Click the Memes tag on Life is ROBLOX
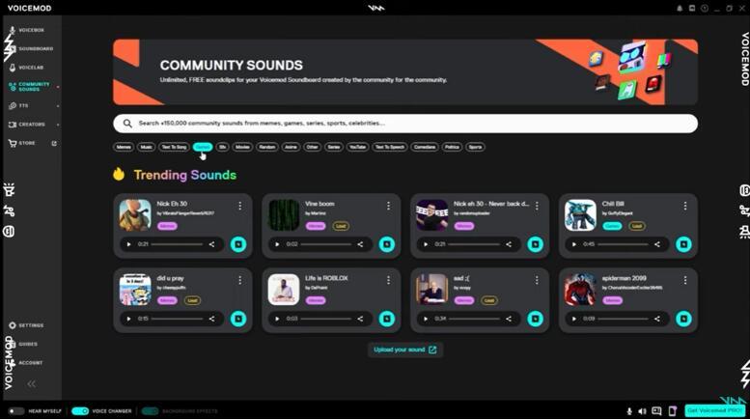Image resolution: width=750 pixels, height=420 pixels. tap(316, 300)
